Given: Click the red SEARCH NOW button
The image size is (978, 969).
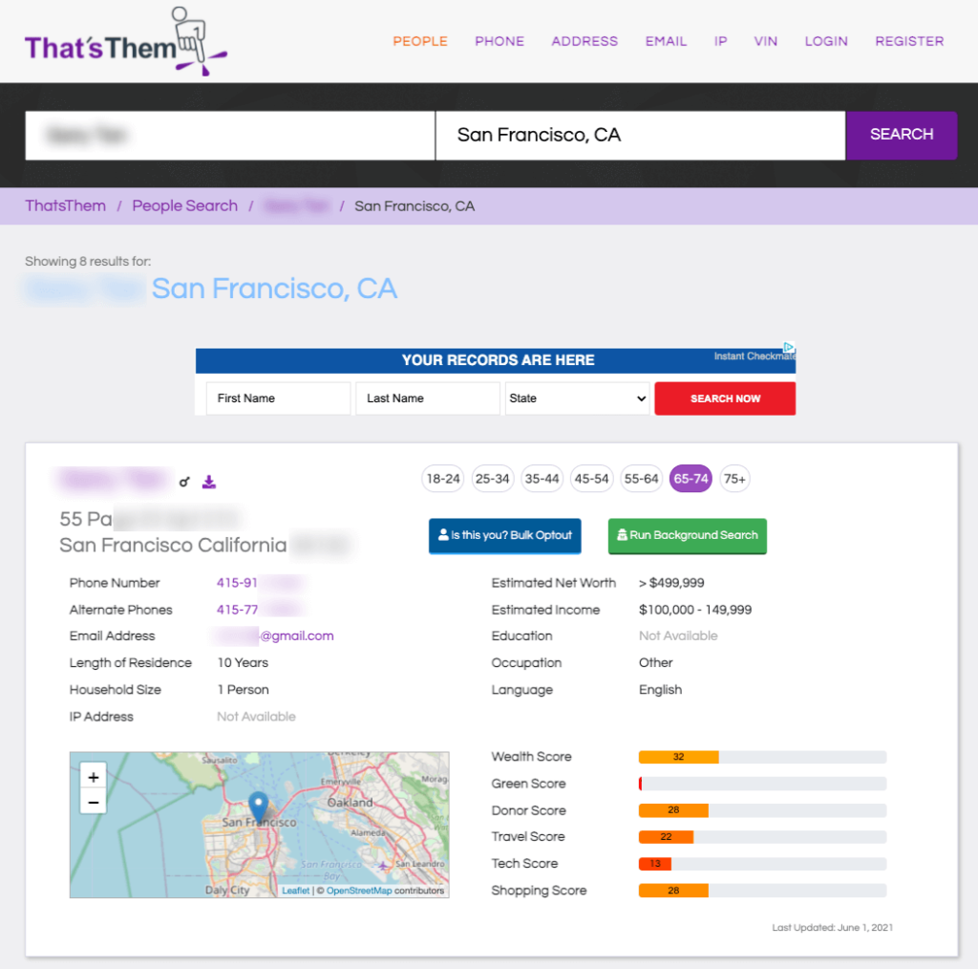Looking at the screenshot, I should (725, 398).
